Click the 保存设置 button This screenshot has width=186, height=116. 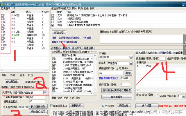click(x=147, y=106)
